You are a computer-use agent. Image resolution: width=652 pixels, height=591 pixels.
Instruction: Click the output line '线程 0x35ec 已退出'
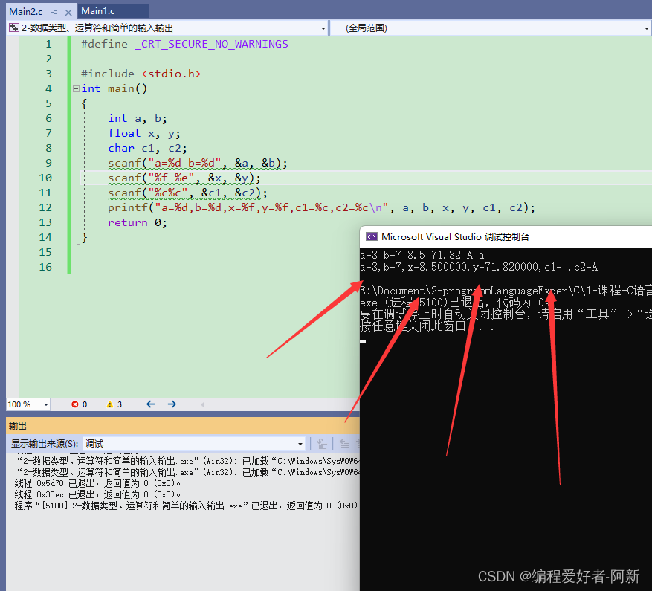97,494
